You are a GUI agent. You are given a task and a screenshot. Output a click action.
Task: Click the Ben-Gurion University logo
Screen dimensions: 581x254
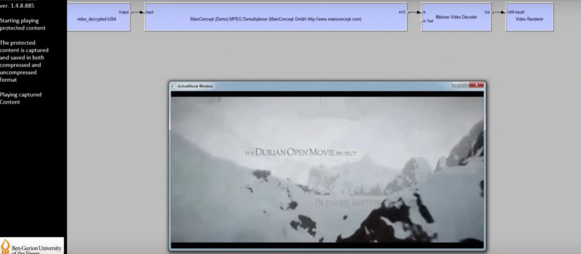point(31,246)
